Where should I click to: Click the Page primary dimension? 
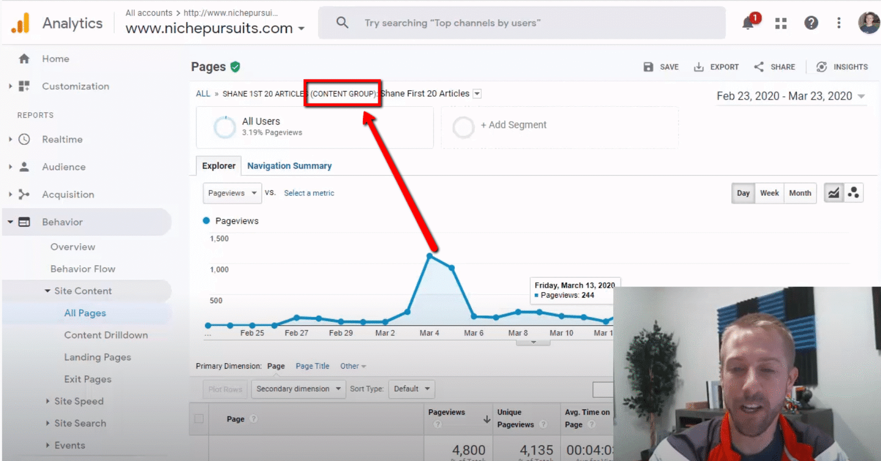(x=276, y=366)
